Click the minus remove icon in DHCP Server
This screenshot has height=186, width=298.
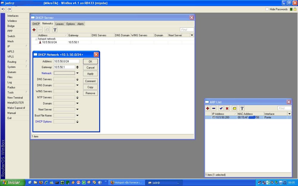[40, 29]
